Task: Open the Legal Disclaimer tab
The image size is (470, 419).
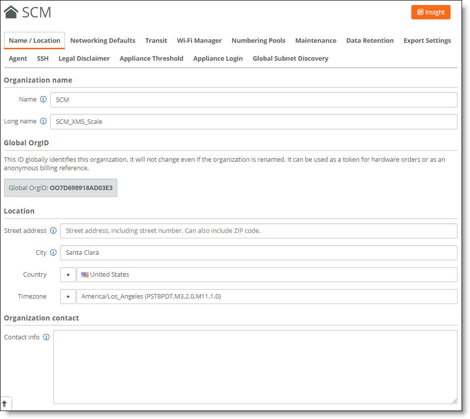Action: [84, 59]
